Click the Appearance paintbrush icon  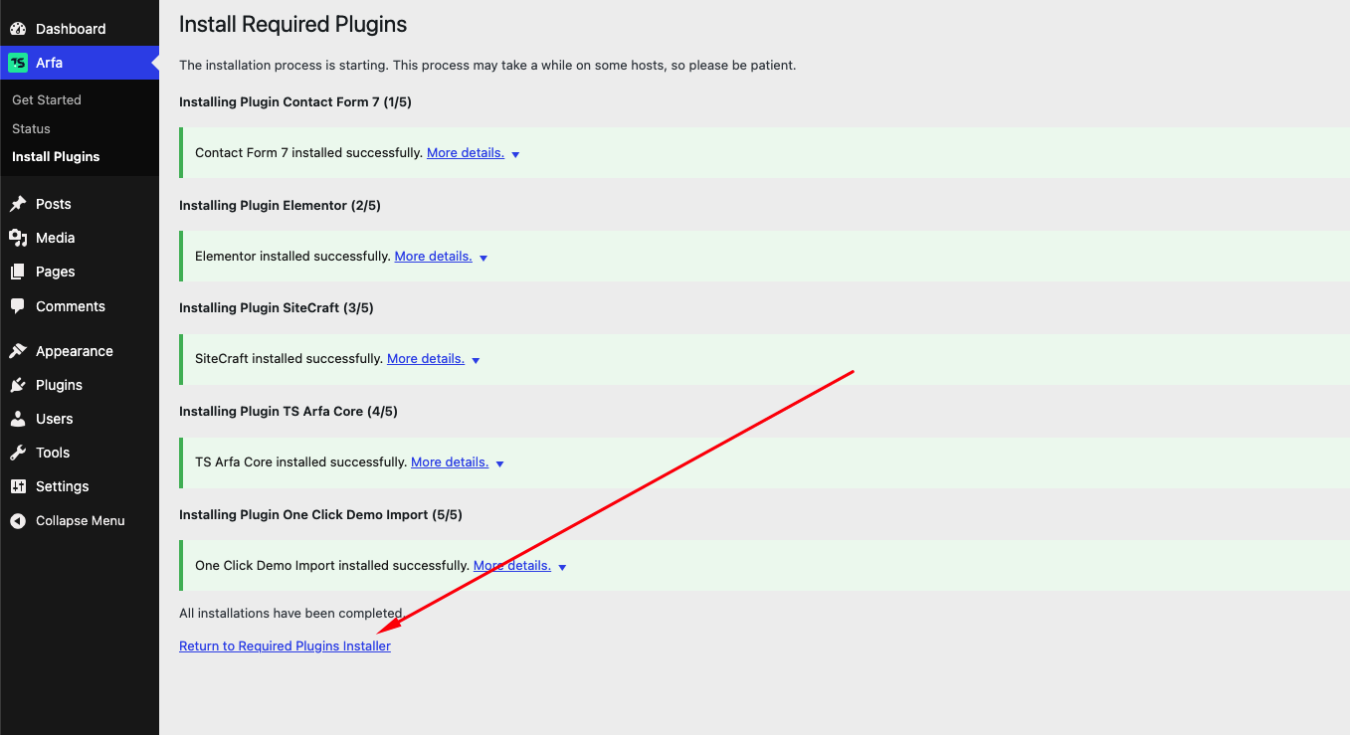(18, 351)
